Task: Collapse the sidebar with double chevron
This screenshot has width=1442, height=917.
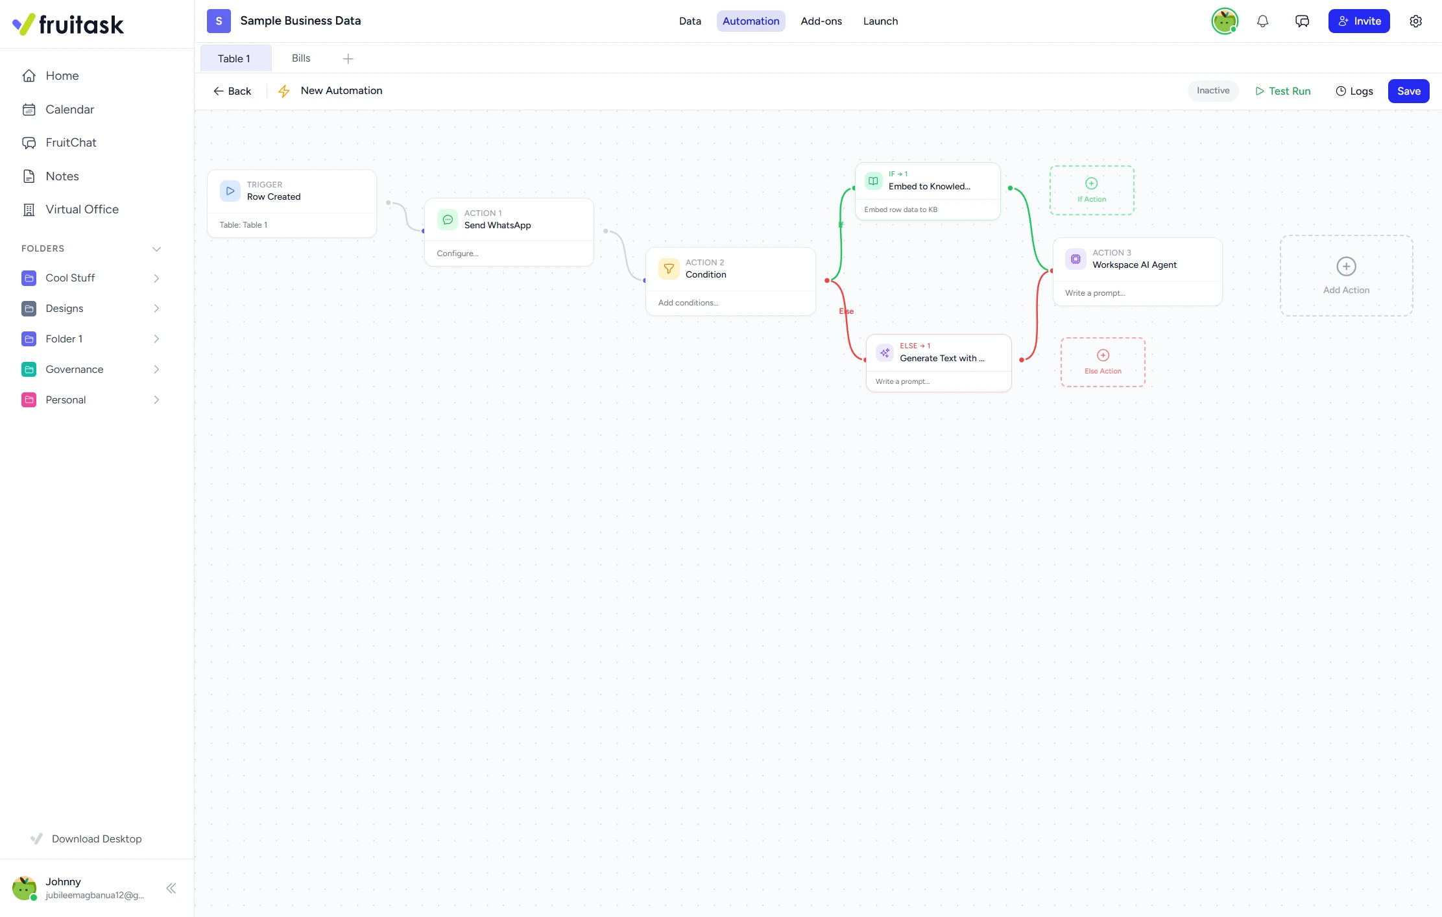Action: (171, 888)
